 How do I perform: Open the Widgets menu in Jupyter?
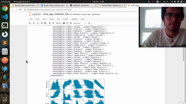point(74,19)
